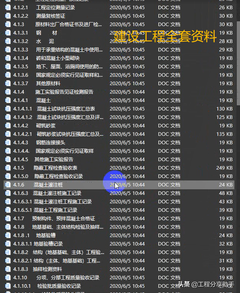Select file name '混凝土灌注桩工程施工记录'
The height and width of the screenshot is (293, 240).
(x=63, y=202)
